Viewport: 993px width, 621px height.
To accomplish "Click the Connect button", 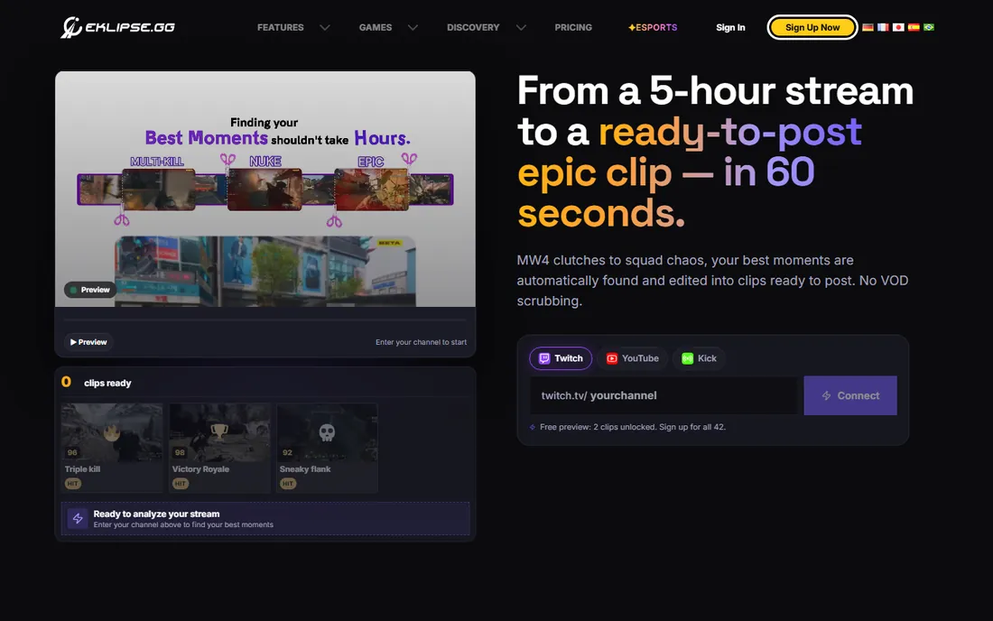I will tap(850, 395).
